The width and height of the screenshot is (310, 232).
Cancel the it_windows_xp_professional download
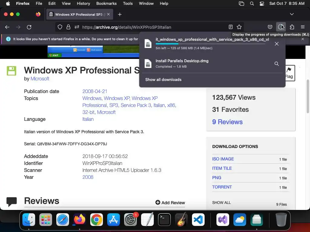(x=277, y=44)
